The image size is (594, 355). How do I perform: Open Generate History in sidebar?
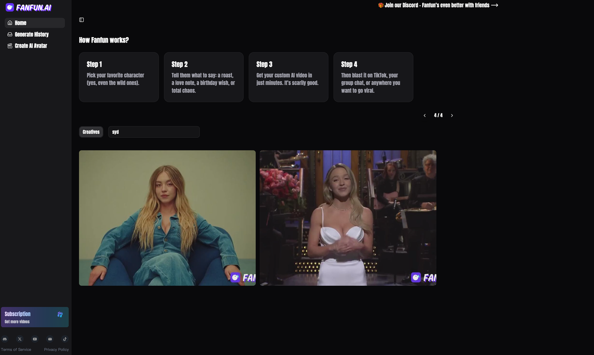click(31, 34)
